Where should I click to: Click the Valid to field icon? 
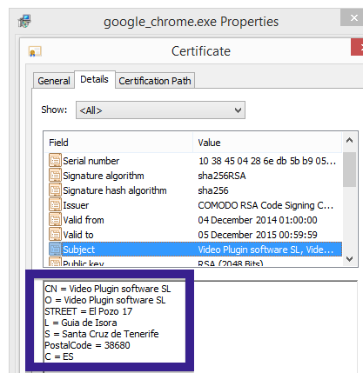[55, 235]
